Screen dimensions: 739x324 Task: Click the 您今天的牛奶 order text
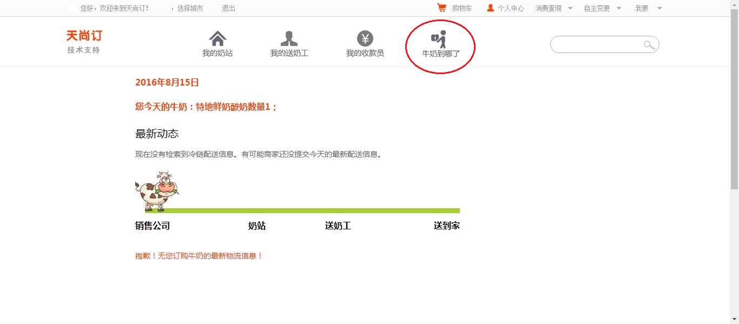click(x=206, y=107)
